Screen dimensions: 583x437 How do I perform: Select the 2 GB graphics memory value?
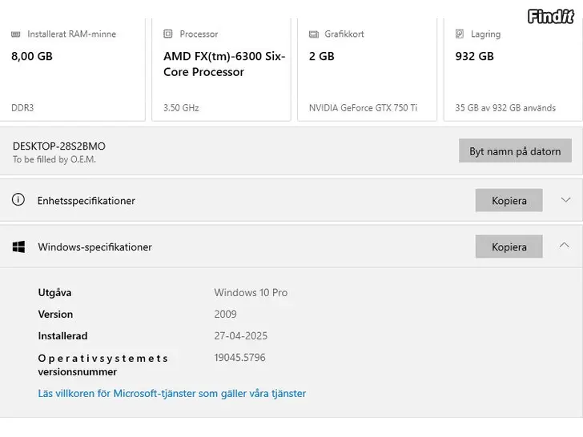point(322,56)
